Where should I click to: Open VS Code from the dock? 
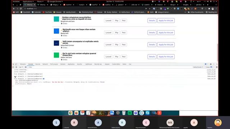tap(153, 113)
